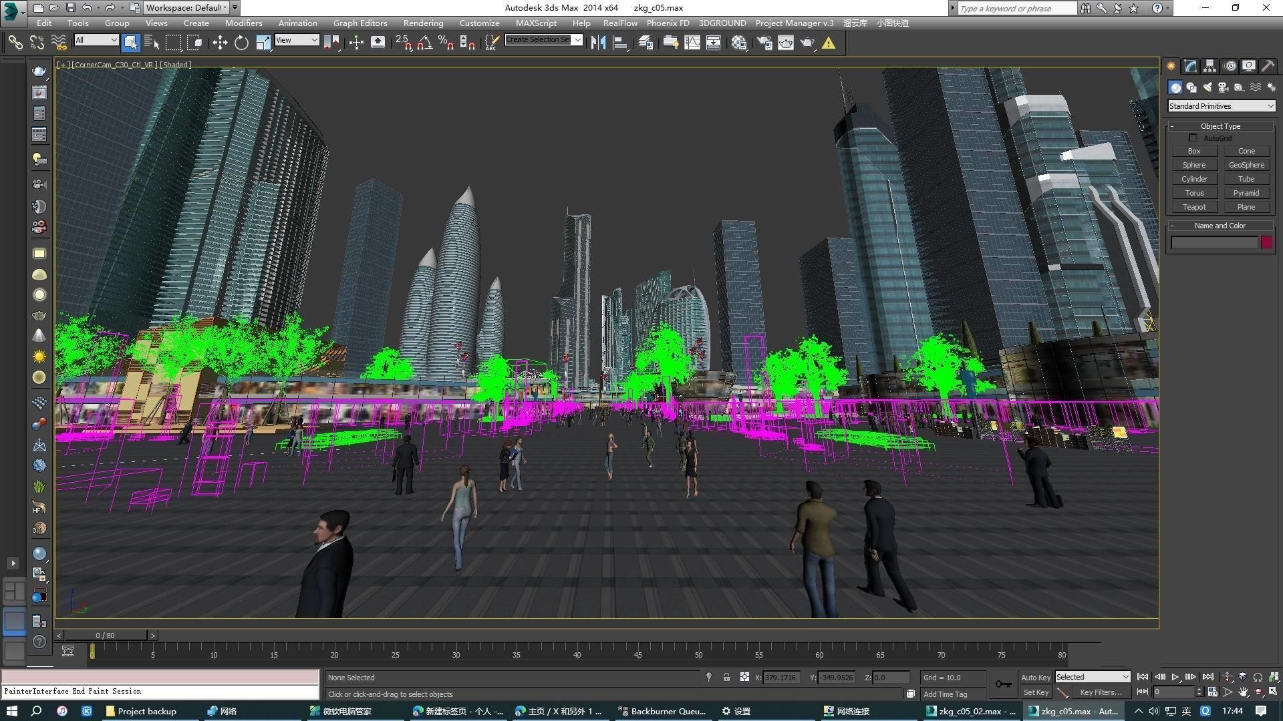Open Backburner Queue taskbar item
This screenshot has height=721, width=1283.
pyautogui.click(x=662, y=711)
